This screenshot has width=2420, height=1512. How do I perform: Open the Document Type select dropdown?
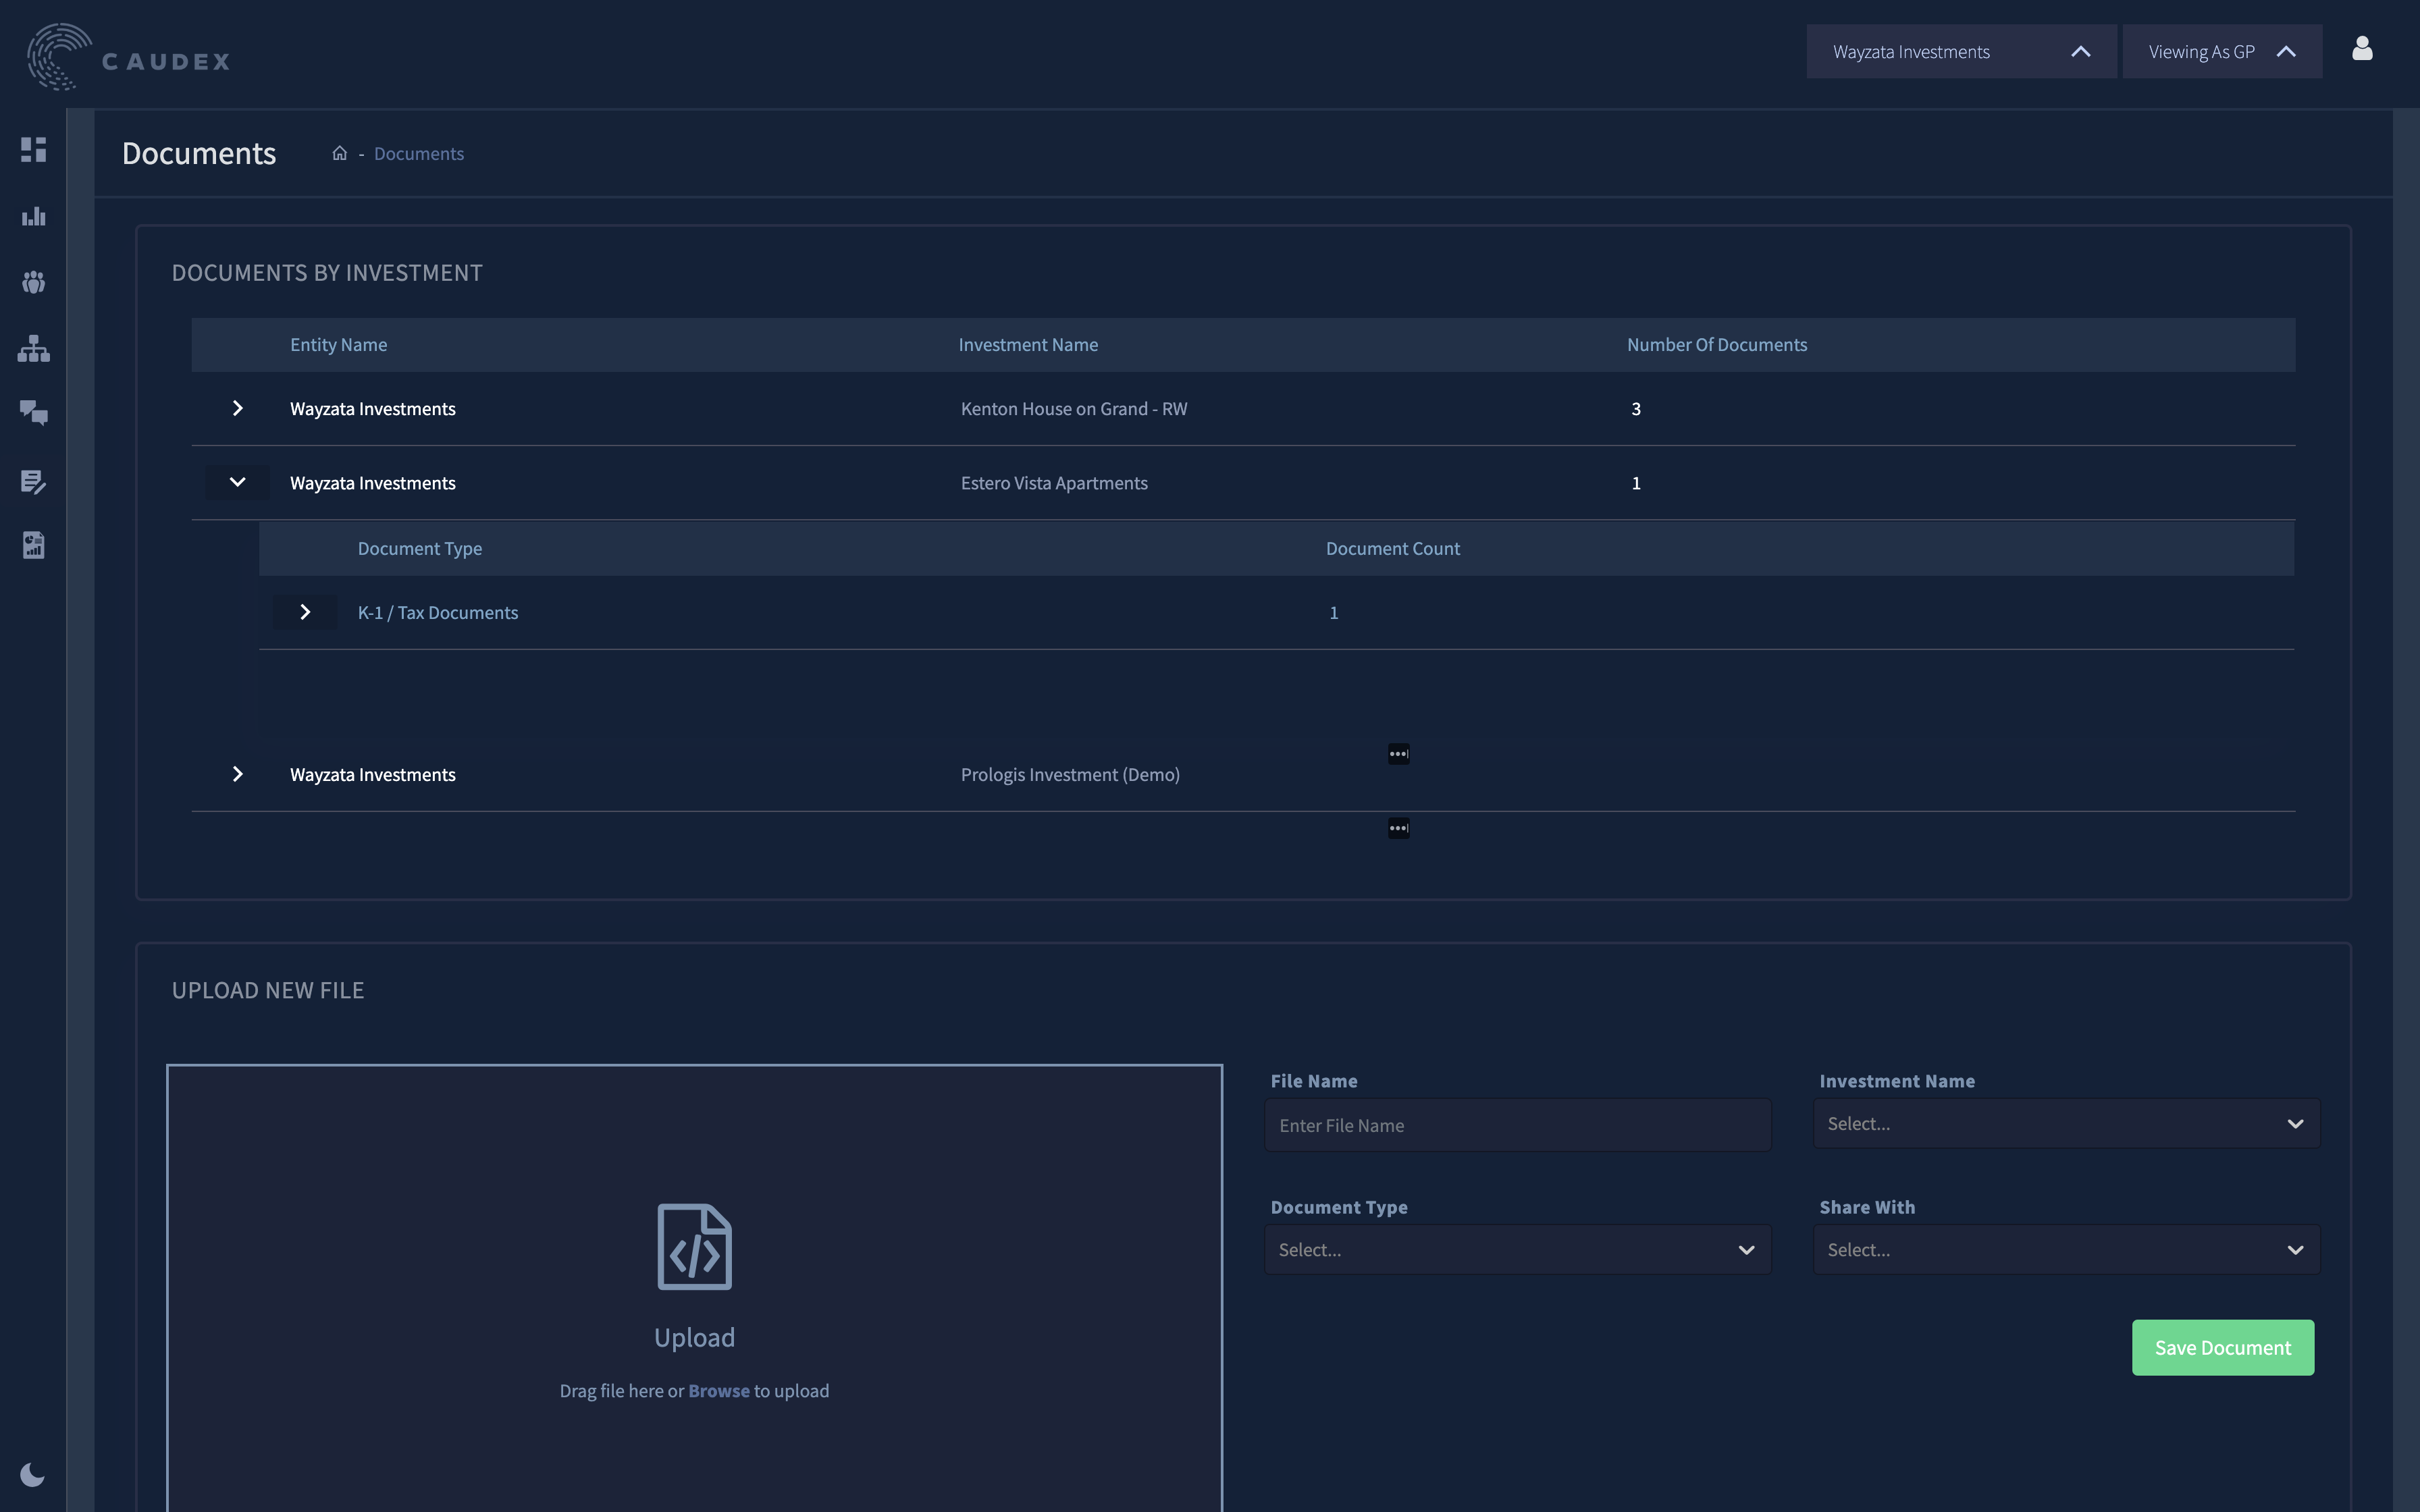[1517, 1250]
